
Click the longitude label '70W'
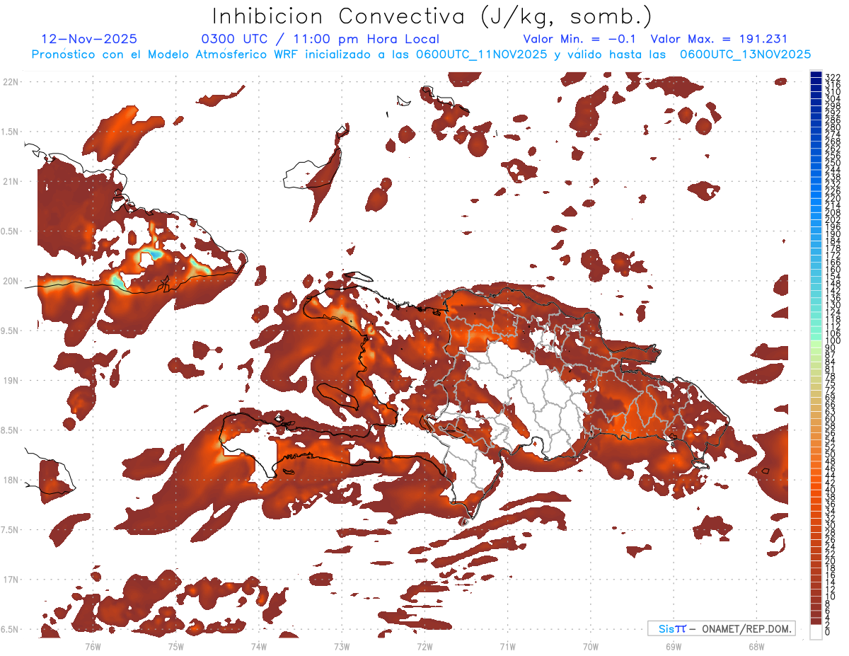click(591, 647)
